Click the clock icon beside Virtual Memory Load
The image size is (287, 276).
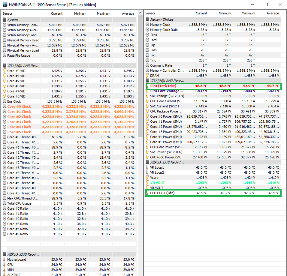point(5,35)
